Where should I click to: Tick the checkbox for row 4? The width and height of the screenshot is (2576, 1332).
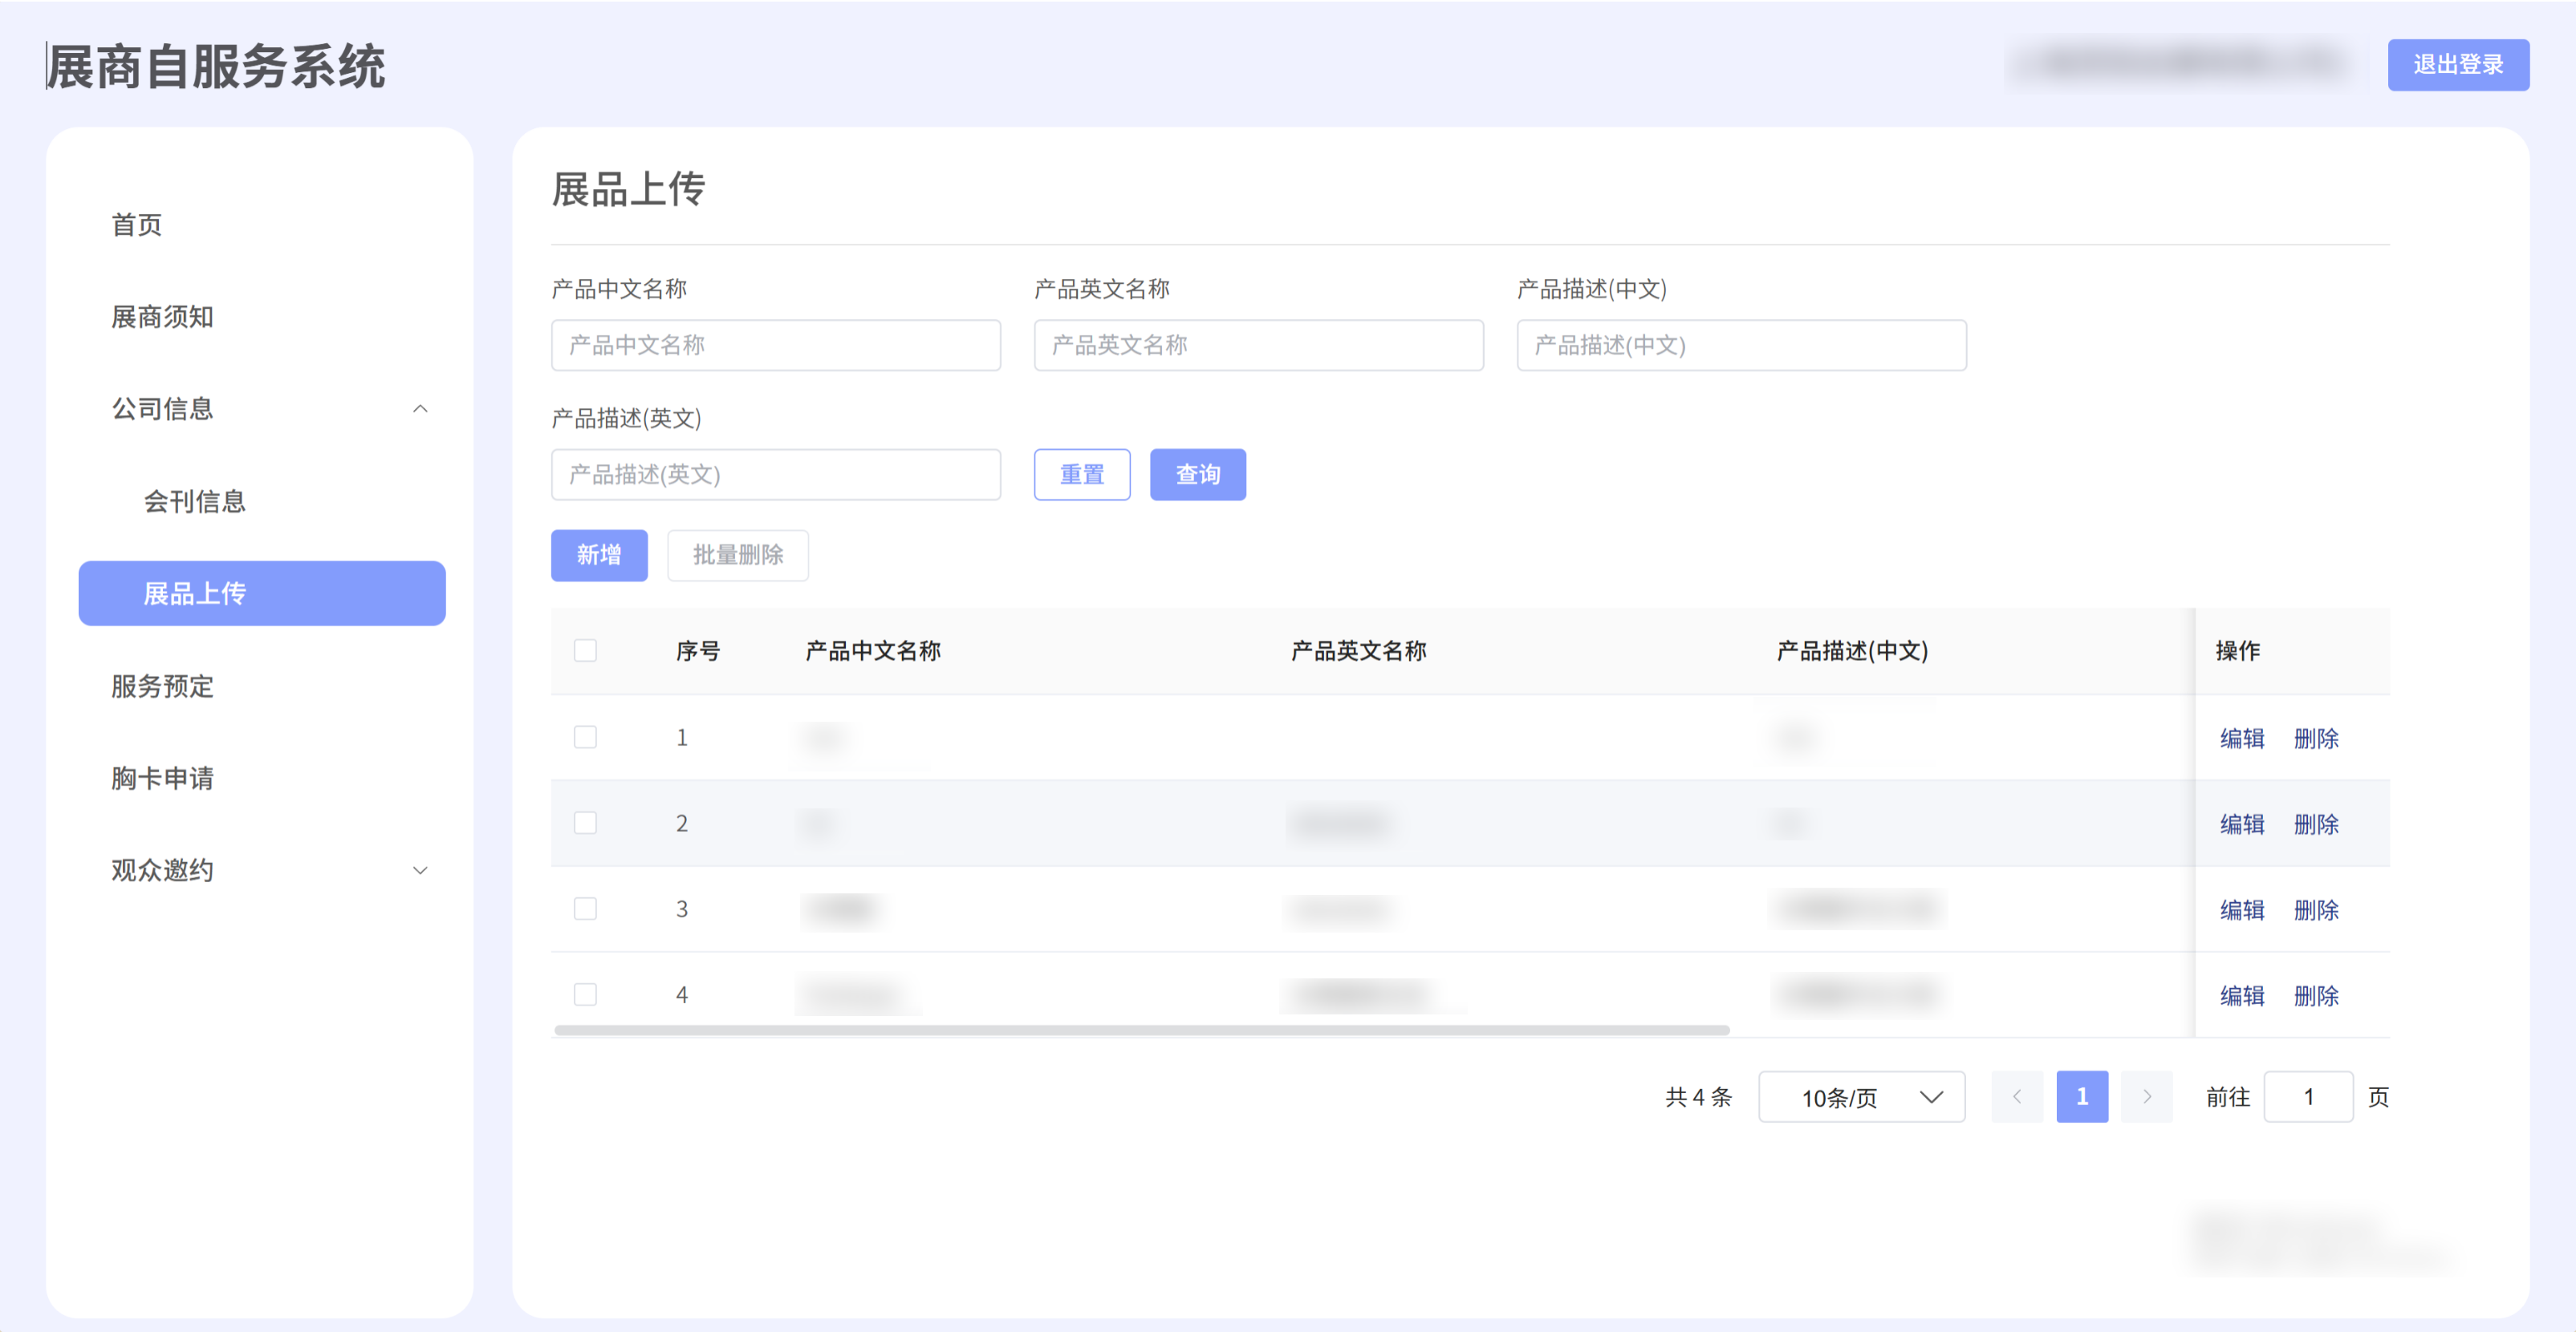pyautogui.click(x=585, y=994)
